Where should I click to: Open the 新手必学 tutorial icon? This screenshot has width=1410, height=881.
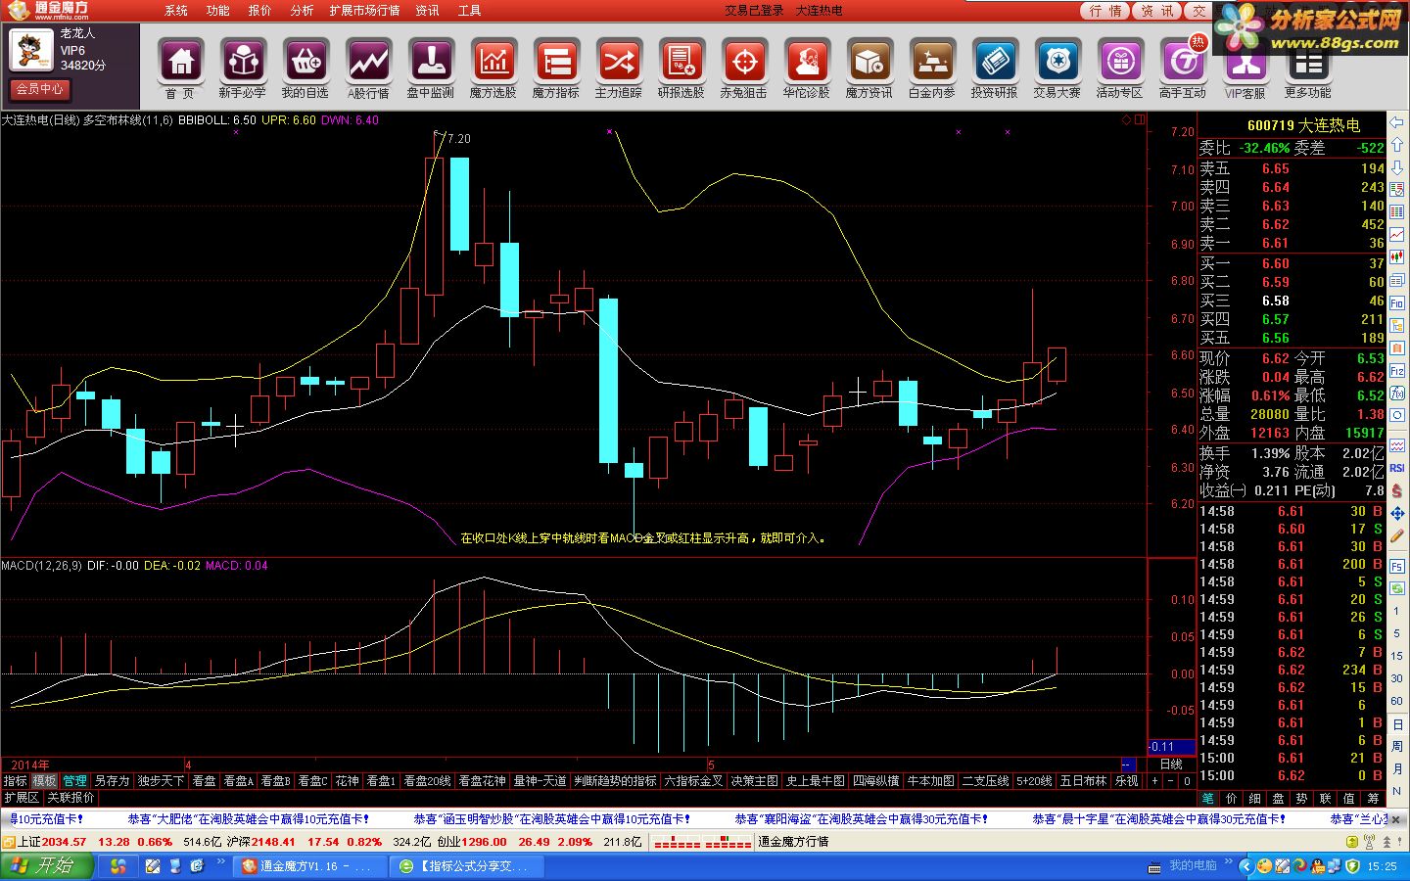point(243,63)
